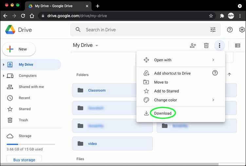Open Computers in sidebar
The width and height of the screenshot is (246, 166).
[31, 75]
